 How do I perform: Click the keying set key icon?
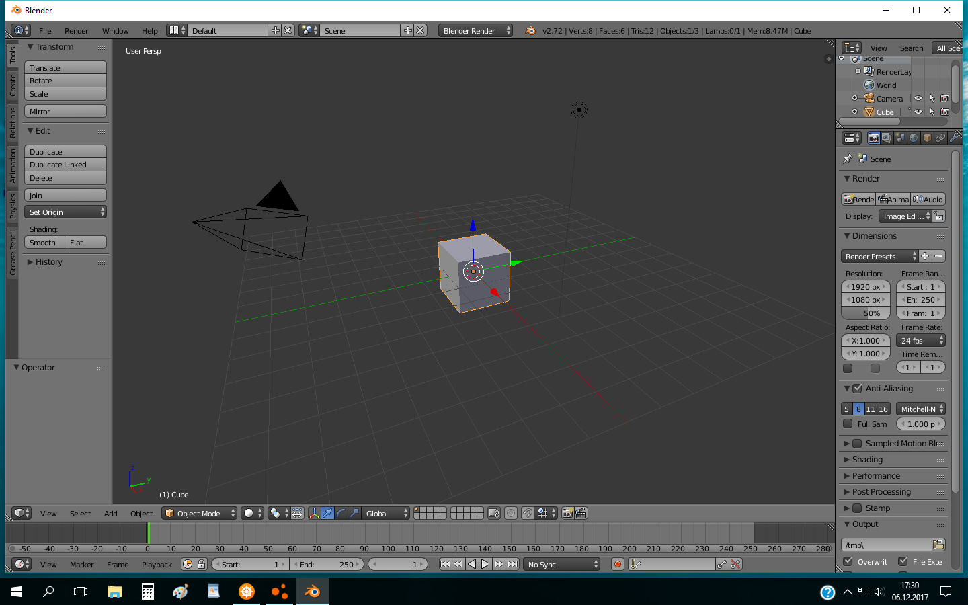click(635, 564)
